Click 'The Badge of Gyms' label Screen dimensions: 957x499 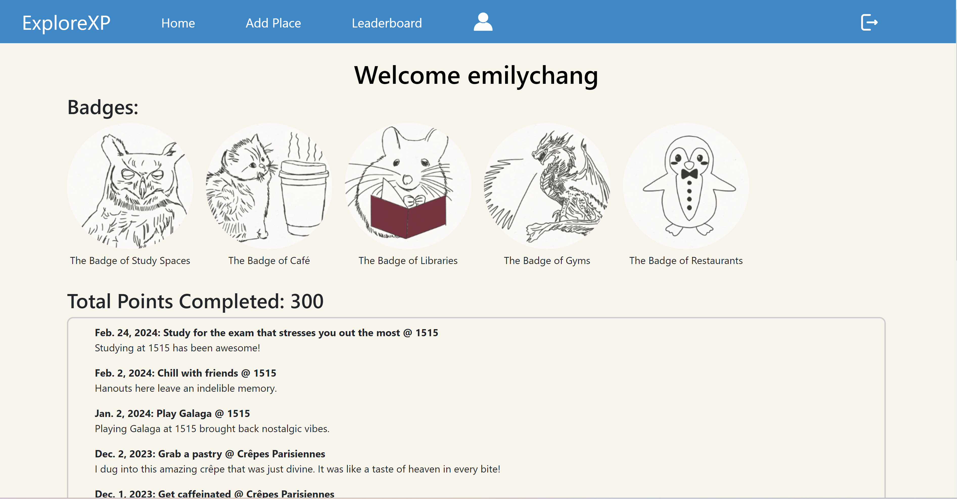point(547,261)
